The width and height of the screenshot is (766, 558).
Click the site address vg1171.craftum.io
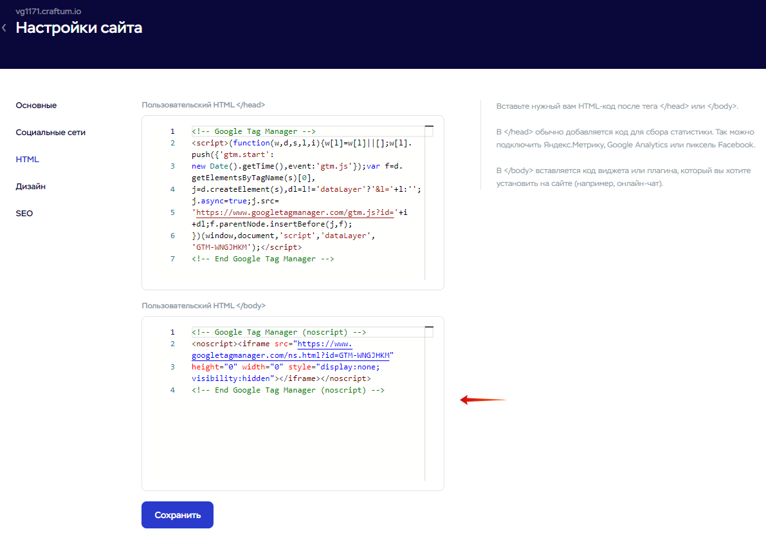coord(48,11)
